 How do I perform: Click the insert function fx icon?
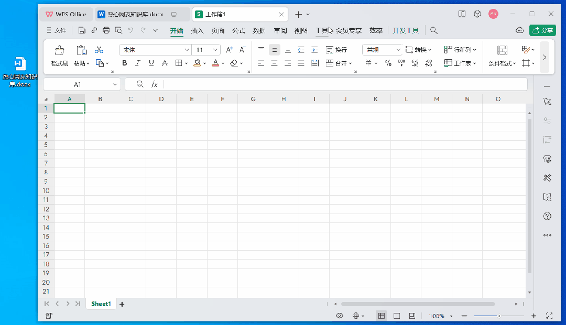pos(155,84)
